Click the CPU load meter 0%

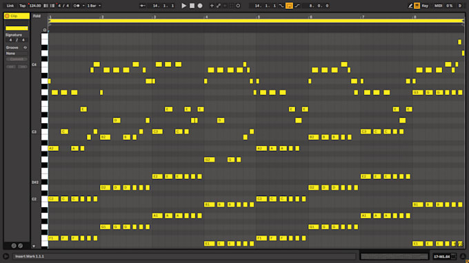[x=450, y=6]
